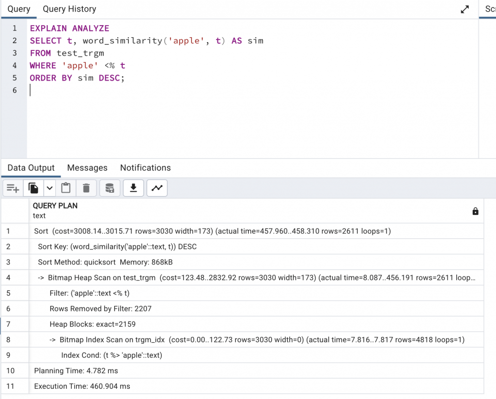496x399 pixels.
Task: Click row number 8 in results grid
Action: pyautogui.click(x=15, y=339)
